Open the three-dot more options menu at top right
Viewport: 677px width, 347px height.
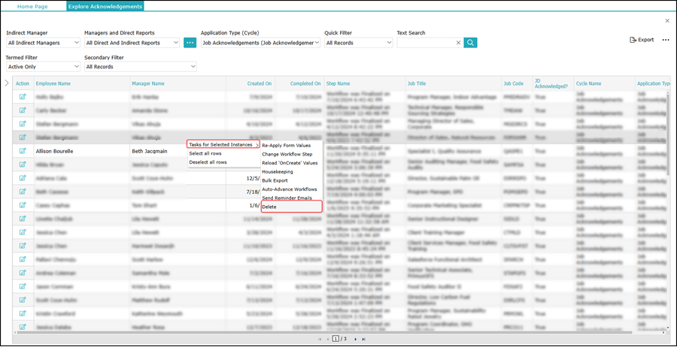(665, 40)
